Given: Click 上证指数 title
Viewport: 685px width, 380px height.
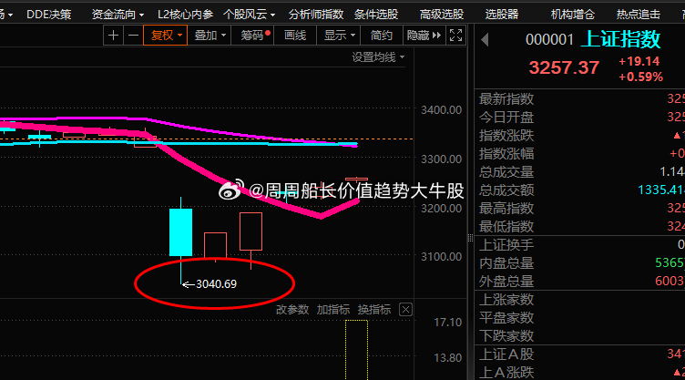Looking at the screenshot, I should click(x=621, y=39).
